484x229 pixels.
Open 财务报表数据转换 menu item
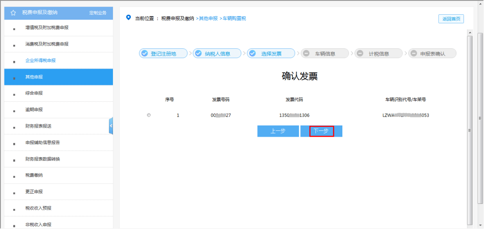pos(59,159)
